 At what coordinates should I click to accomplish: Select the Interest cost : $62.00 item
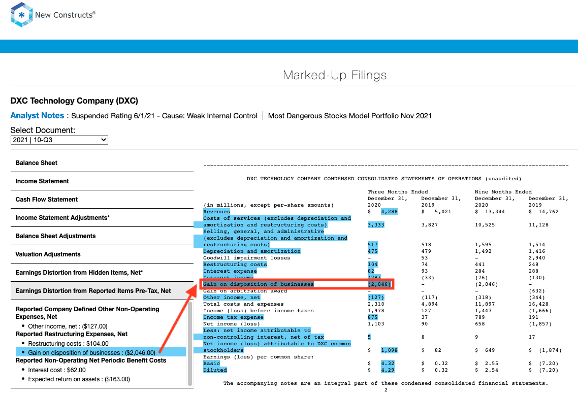[x=57, y=370]
